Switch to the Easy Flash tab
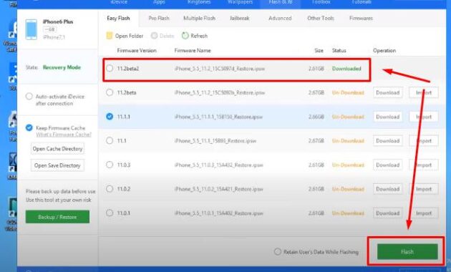The height and width of the screenshot is (272, 451). [x=118, y=18]
